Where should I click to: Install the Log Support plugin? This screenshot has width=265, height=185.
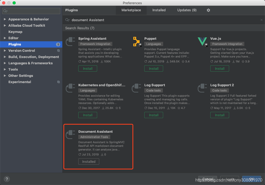pyautogui.click(x=154, y=115)
